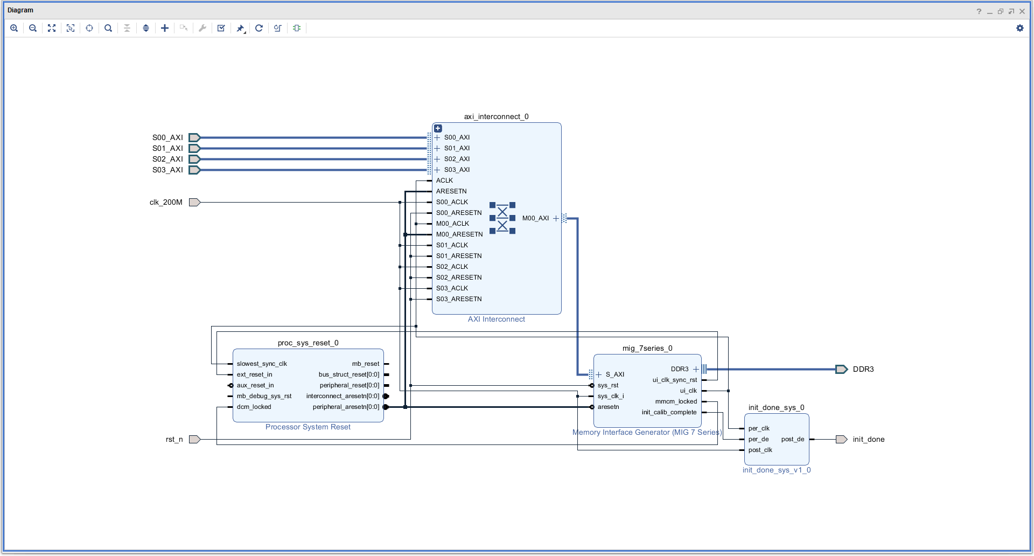Click the Processor System Reset label
1034x556 pixels.
(308, 427)
